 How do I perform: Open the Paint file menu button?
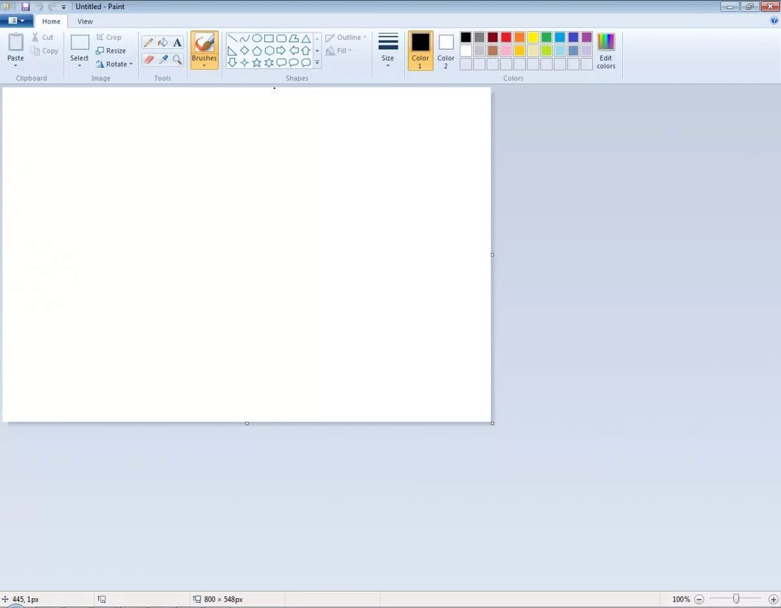point(17,21)
